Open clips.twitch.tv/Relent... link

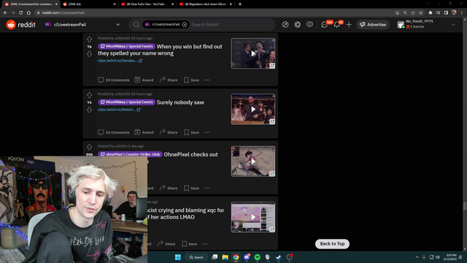click(x=119, y=110)
